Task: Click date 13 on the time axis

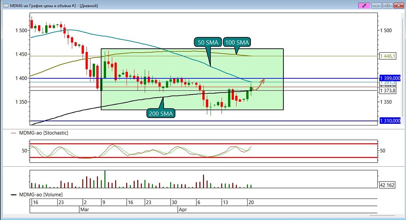Action: coord(225,202)
